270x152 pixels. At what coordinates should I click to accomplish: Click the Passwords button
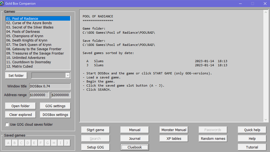[x=213, y=130]
